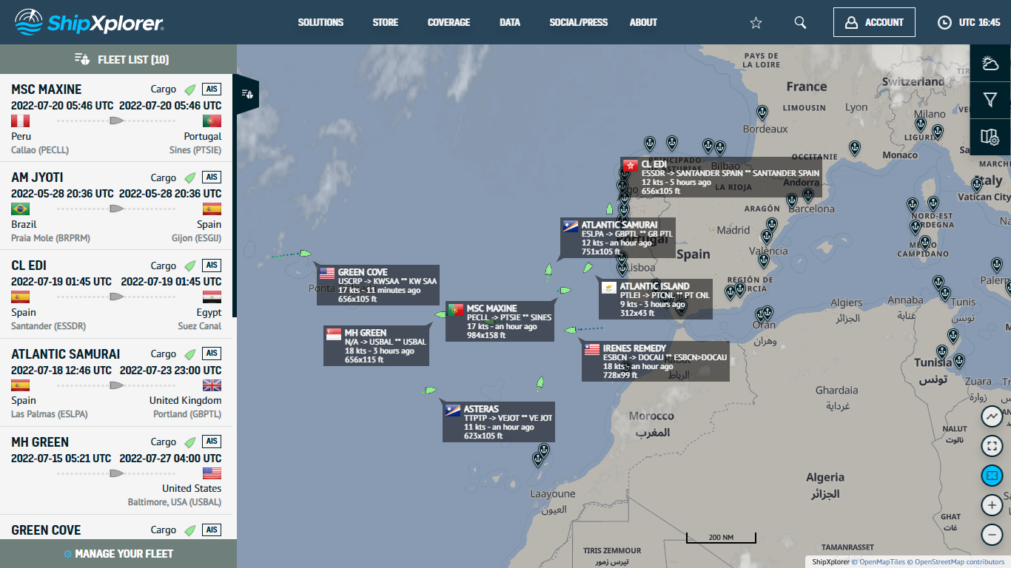Screen dimensions: 1011x568
Task: Open the CL EDI map label
Action: pyautogui.click(x=722, y=177)
